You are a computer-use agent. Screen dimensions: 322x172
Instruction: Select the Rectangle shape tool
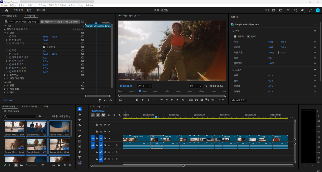(x=79, y=141)
